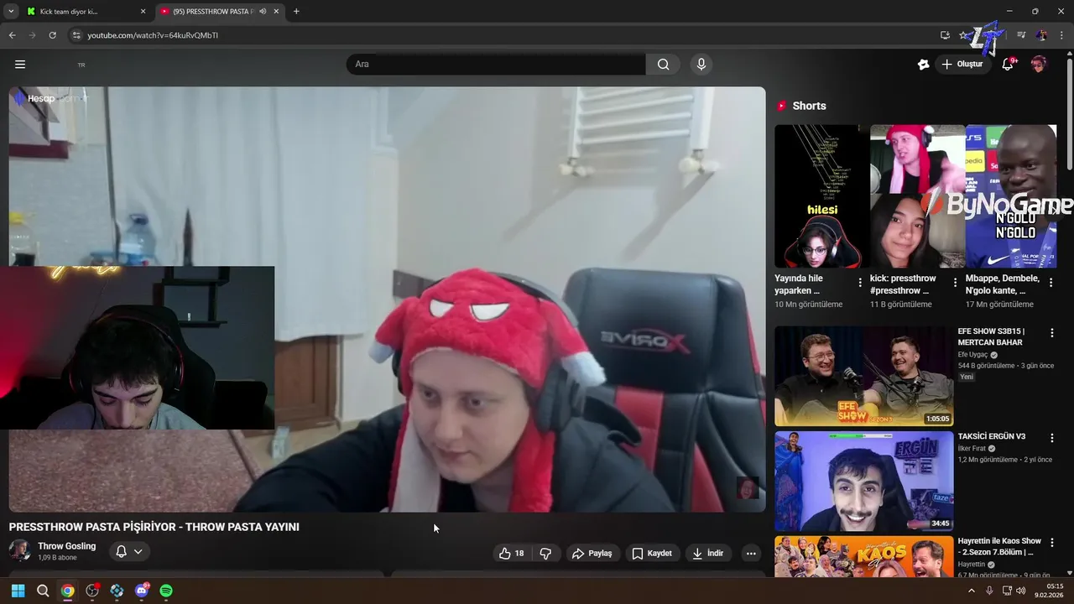Click the TAKSİCİ ERGÜN V3 title
The width and height of the screenshot is (1074, 604).
[992, 436]
